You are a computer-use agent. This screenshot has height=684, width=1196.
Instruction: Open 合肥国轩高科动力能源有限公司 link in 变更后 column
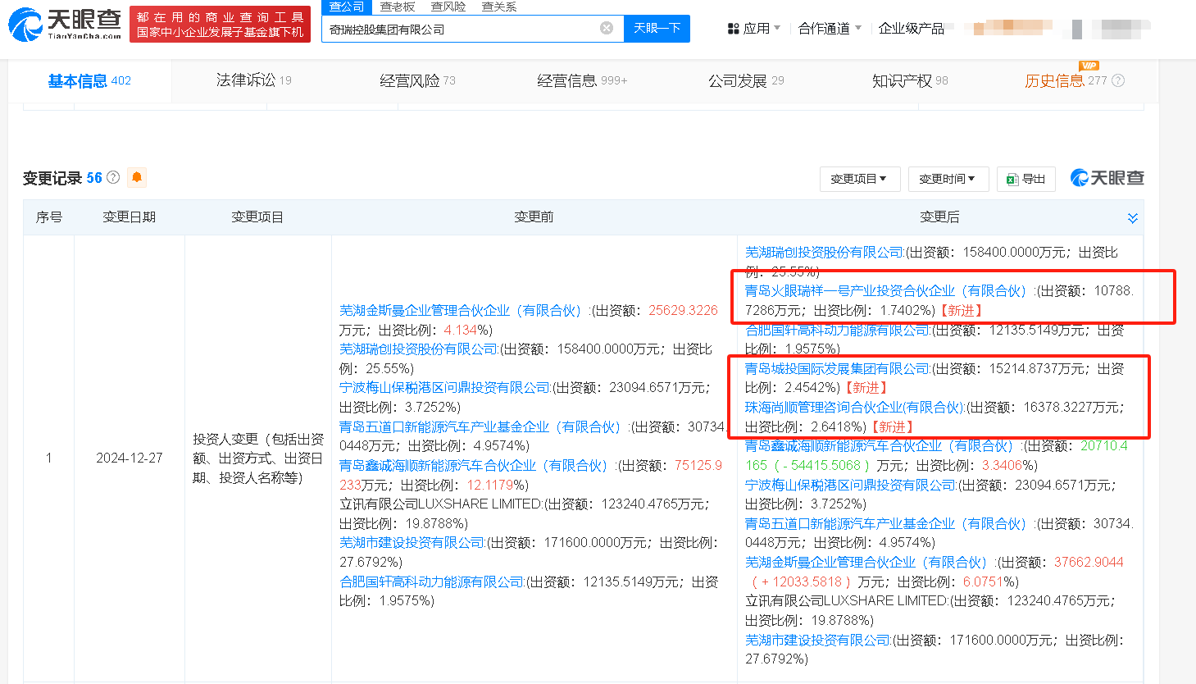tap(838, 331)
